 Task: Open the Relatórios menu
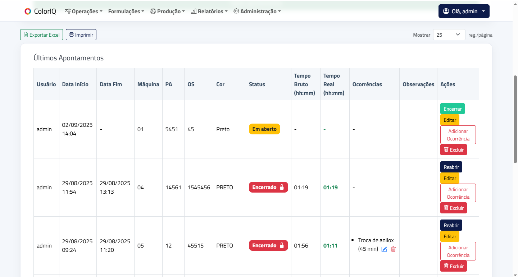point(209,11)
